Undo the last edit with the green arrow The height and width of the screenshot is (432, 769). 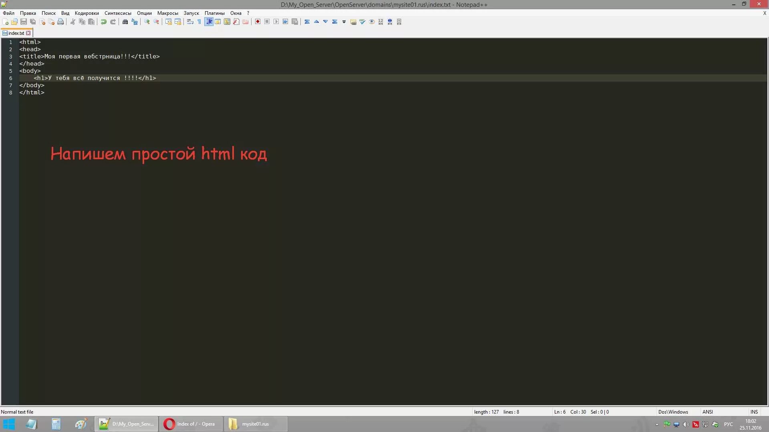click(x=104, y=22)
